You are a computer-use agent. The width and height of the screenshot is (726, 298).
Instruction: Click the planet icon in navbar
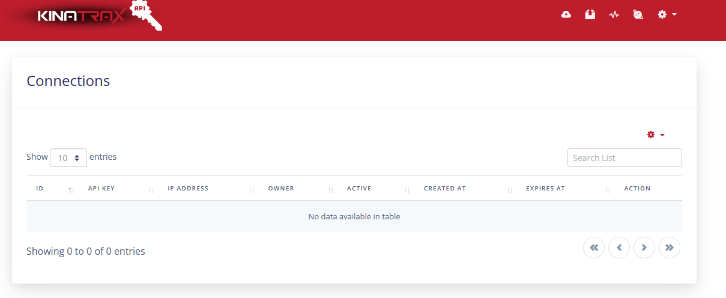pyautogui.click(x=638, y=14)
